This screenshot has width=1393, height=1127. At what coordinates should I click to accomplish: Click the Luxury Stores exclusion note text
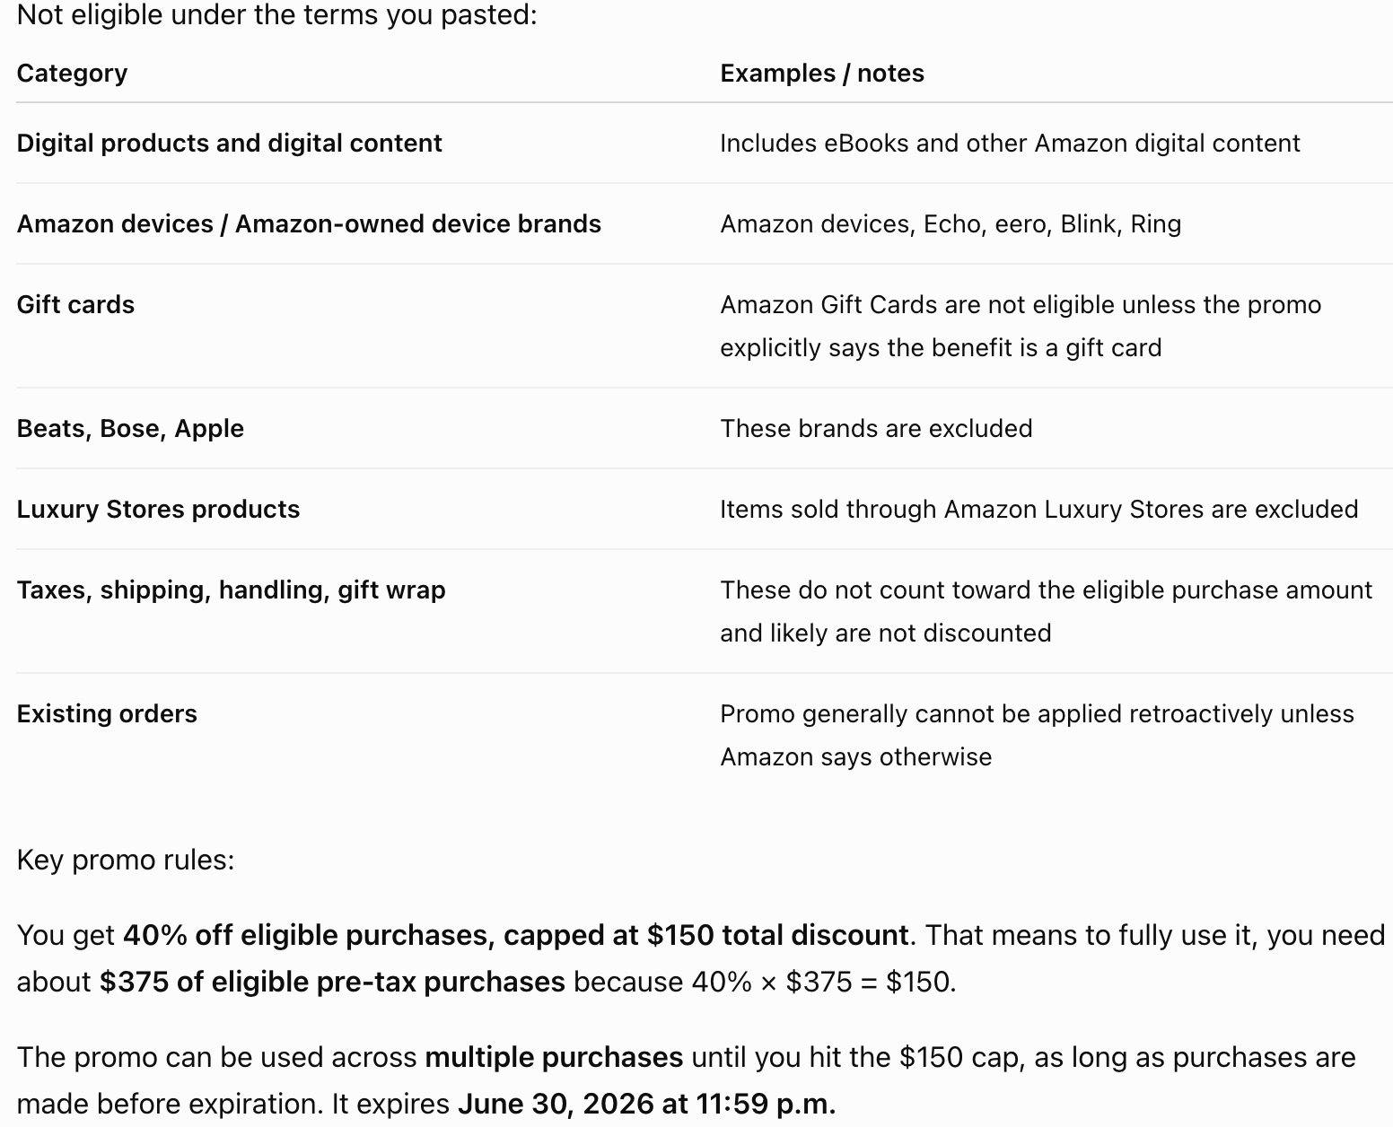[1038, 510]
